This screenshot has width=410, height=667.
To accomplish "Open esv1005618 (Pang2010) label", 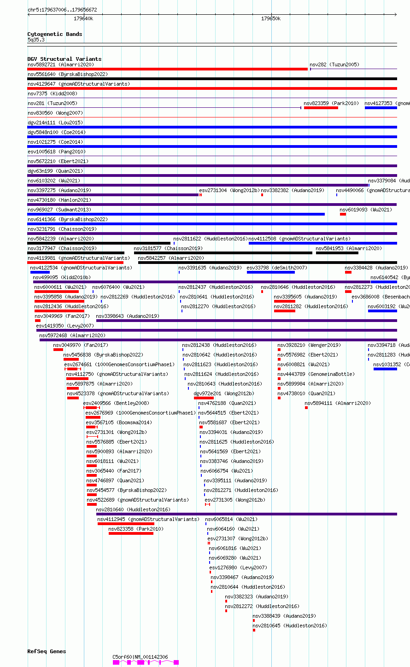I will click(57, 152).
